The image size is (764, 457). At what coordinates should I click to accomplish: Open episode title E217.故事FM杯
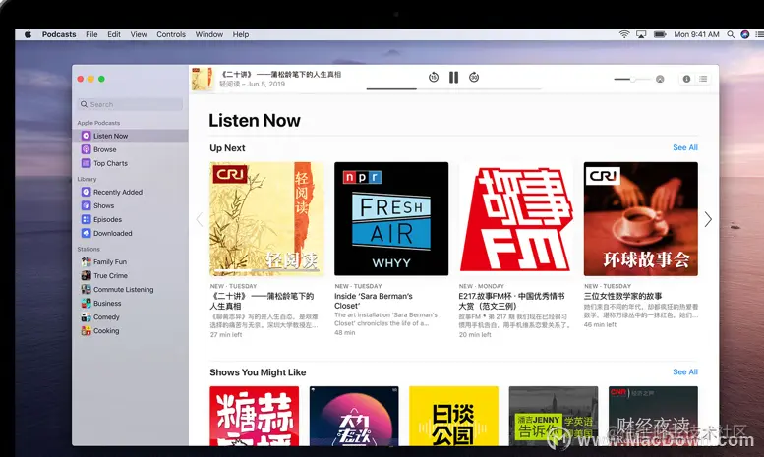511,301
